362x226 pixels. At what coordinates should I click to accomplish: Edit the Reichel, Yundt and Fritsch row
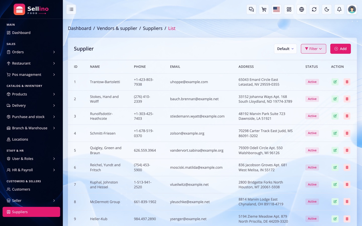[335, 167]
